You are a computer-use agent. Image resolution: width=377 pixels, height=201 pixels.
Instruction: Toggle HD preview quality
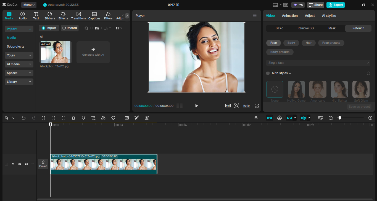click(x=126, y=118)
